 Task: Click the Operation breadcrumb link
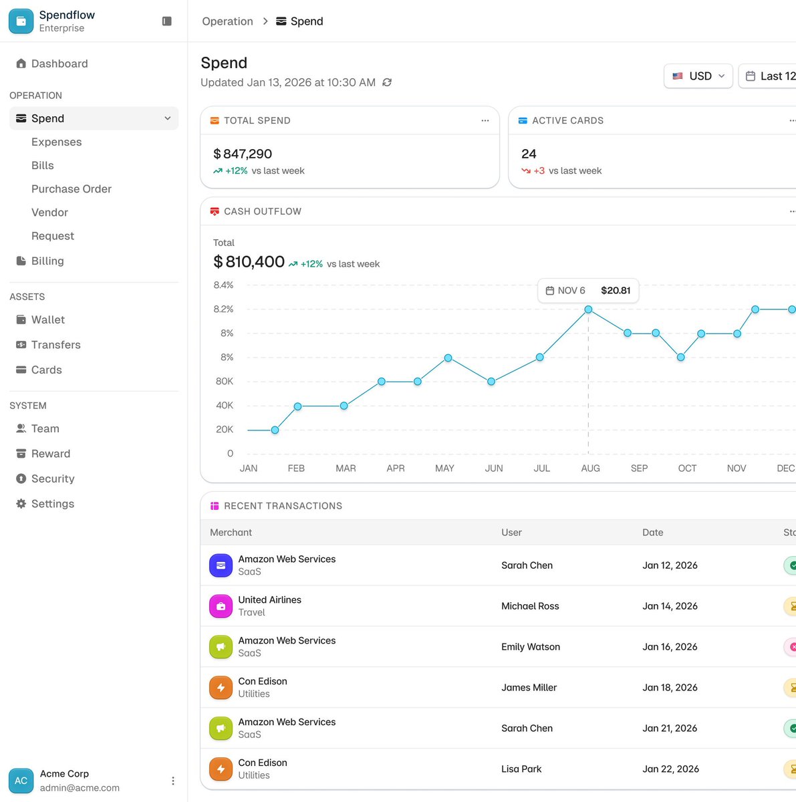coord(227,21)
